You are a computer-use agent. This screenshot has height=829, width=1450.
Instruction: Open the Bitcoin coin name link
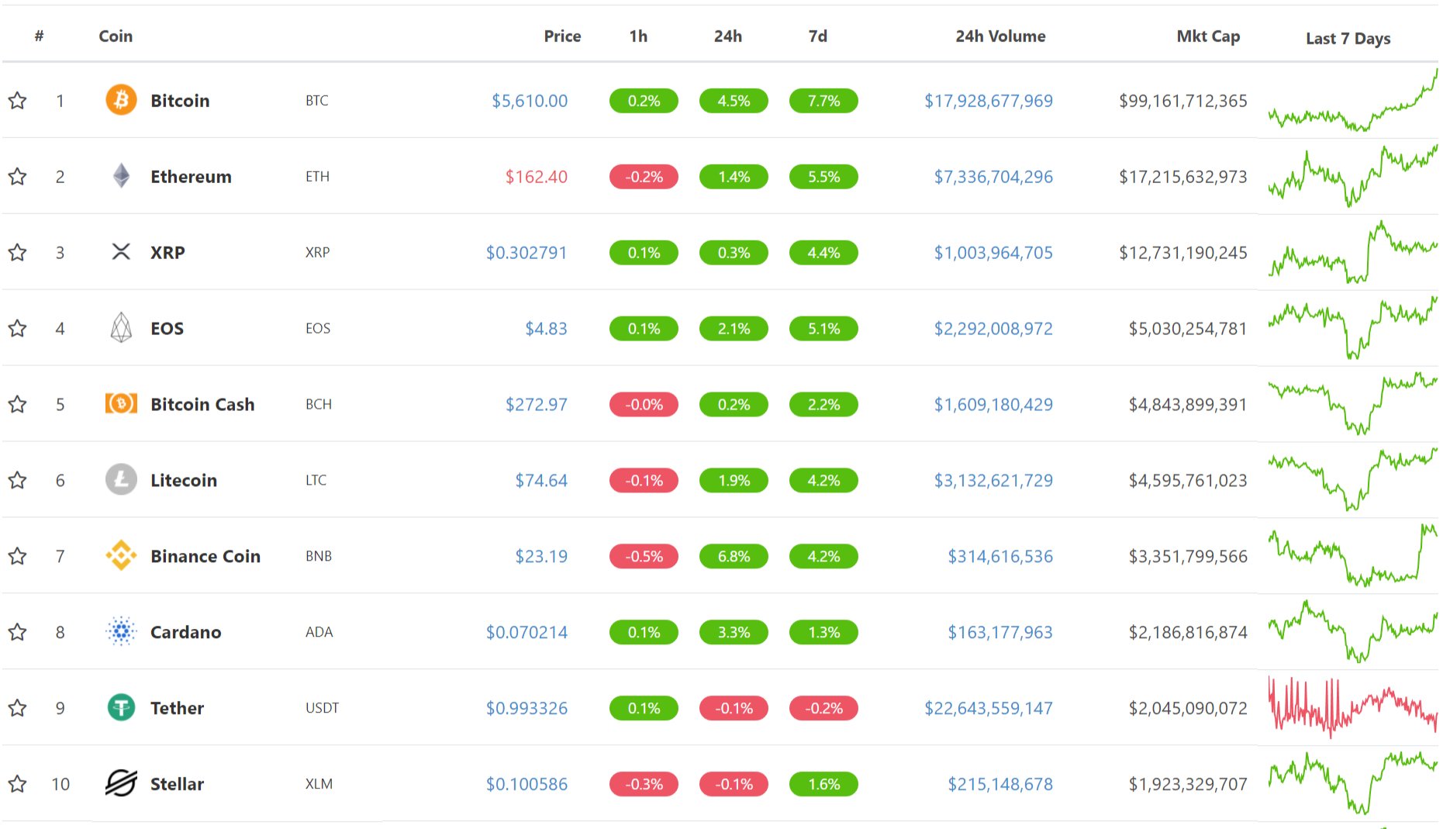[180, 100]
